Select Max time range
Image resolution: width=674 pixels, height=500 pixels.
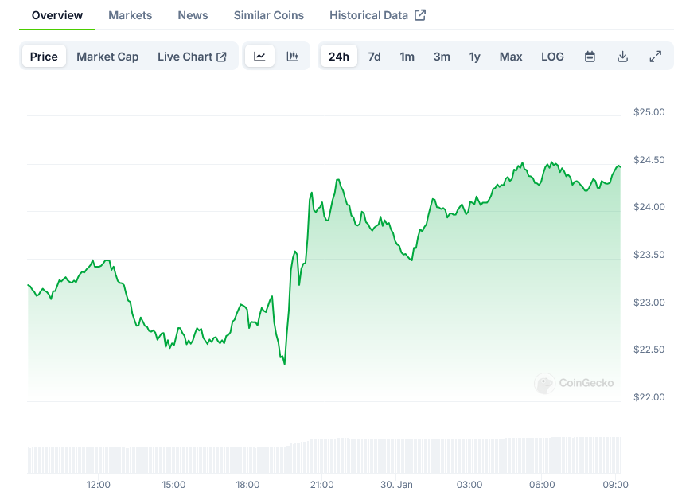[x=511, y=57]
